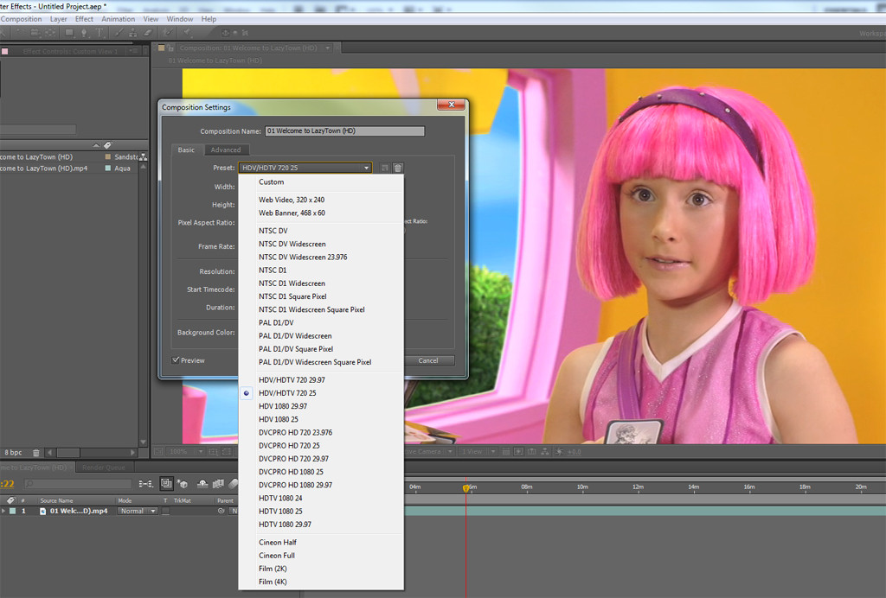
Task: Click the Reset Exposure icon near +0.0
Action: click(559, 452)
